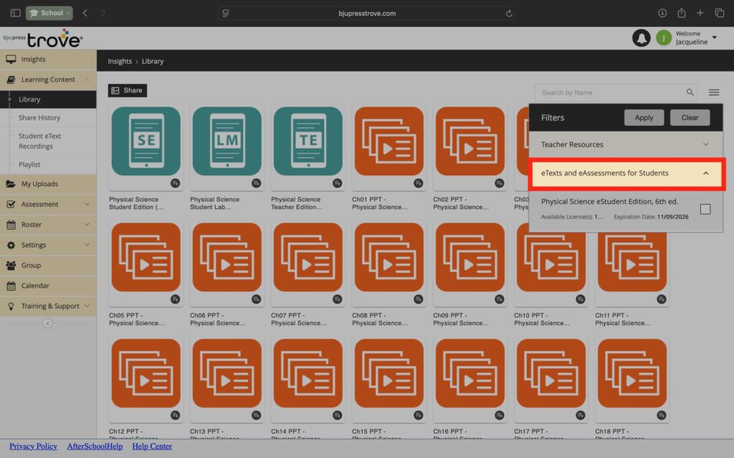Open the Student Lab Manual LM tile
Image resolution: width=734 pixels, height=458 pixels.
(227, 141)
